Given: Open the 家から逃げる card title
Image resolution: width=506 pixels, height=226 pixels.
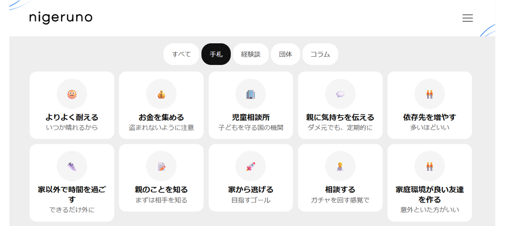Looking at the screenshot, I should coord(251,190).
